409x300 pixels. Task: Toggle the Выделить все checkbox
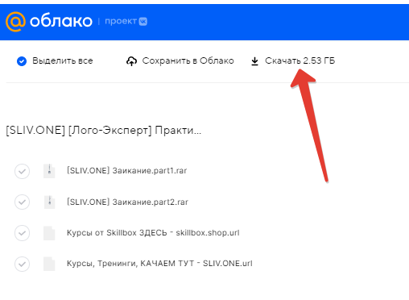22,61
